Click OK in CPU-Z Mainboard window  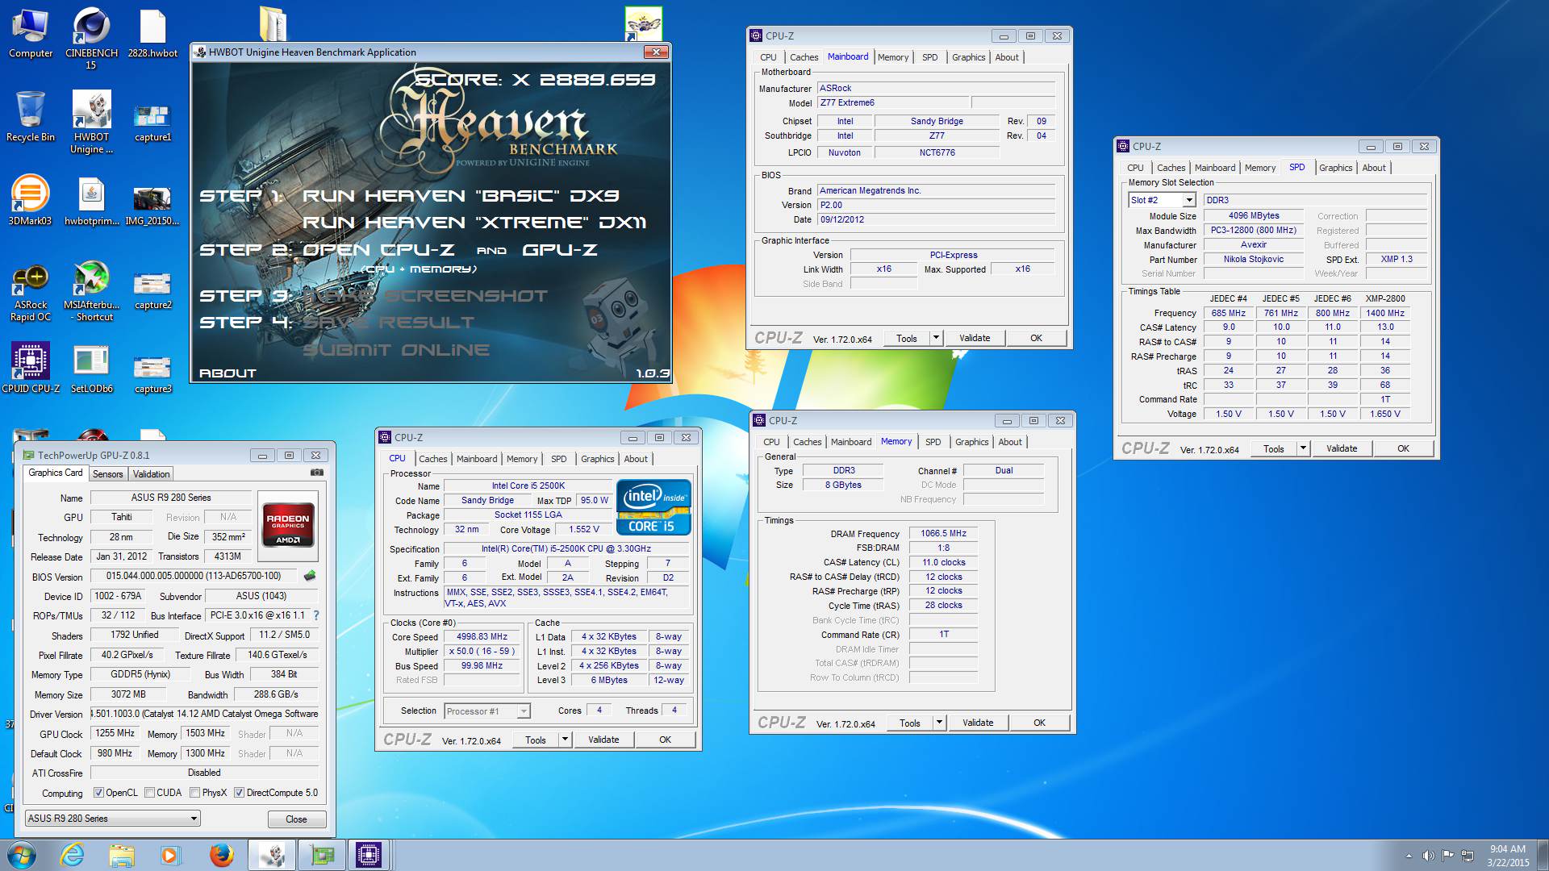click(1037, 338)
